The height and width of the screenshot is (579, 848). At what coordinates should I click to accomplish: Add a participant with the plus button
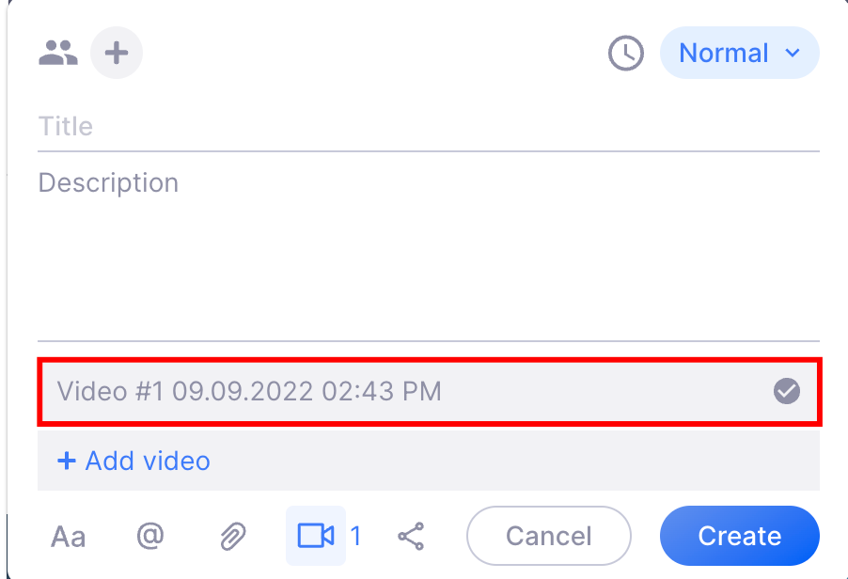[x=117, y=53]
